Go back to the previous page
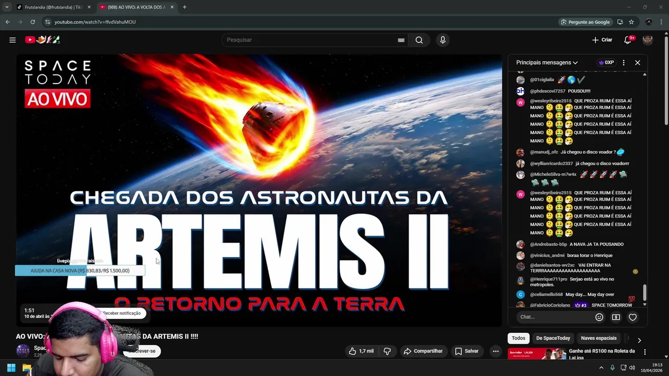The height and width of the screenshot is (376, 669). tap(7, 22)
